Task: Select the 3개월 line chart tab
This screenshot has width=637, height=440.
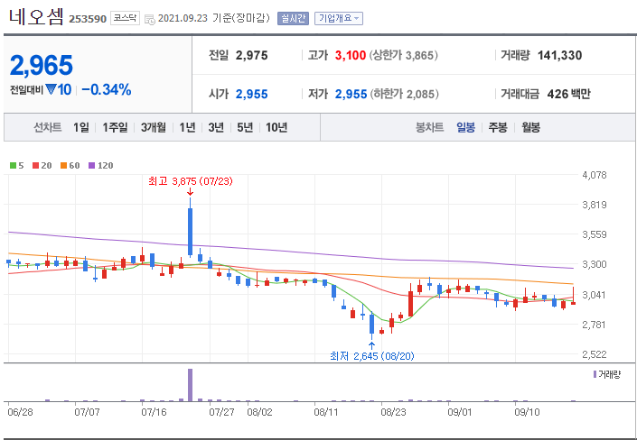Action: point(154,128)
